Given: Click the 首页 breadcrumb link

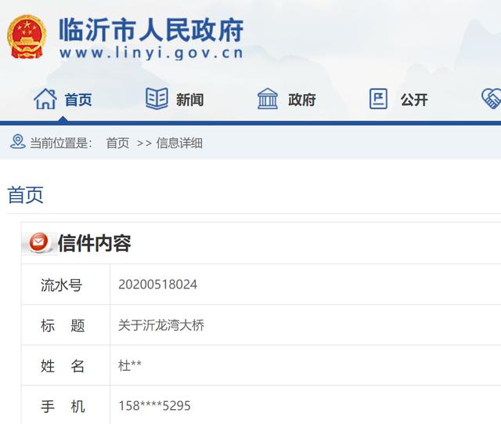Looking at the screenshot, I should [117, 143].
